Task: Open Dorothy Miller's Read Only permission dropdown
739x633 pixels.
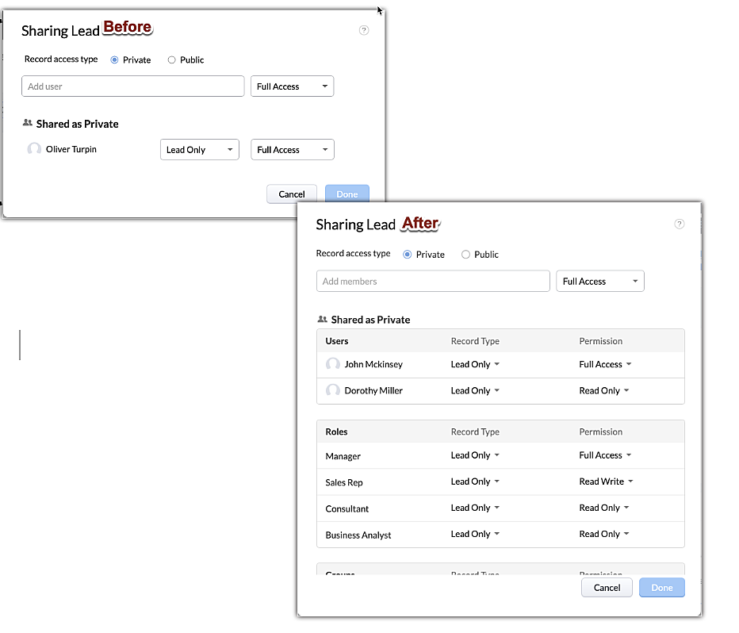Action: coord(604,391)
